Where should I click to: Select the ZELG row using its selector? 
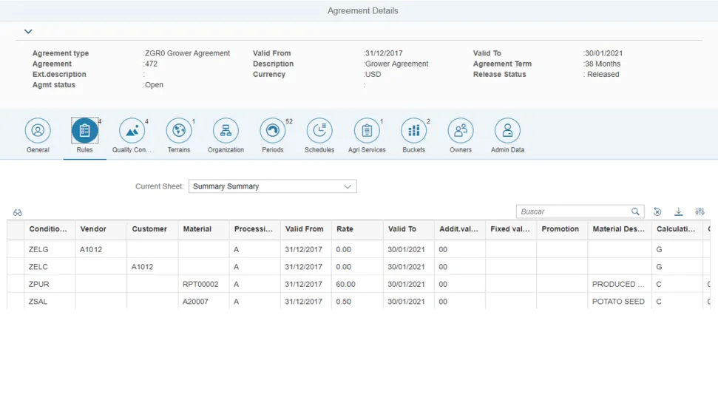[16, 250]
